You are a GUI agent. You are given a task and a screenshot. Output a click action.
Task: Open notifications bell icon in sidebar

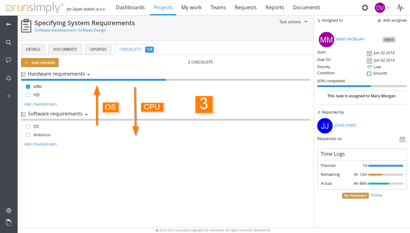(9, 78)
